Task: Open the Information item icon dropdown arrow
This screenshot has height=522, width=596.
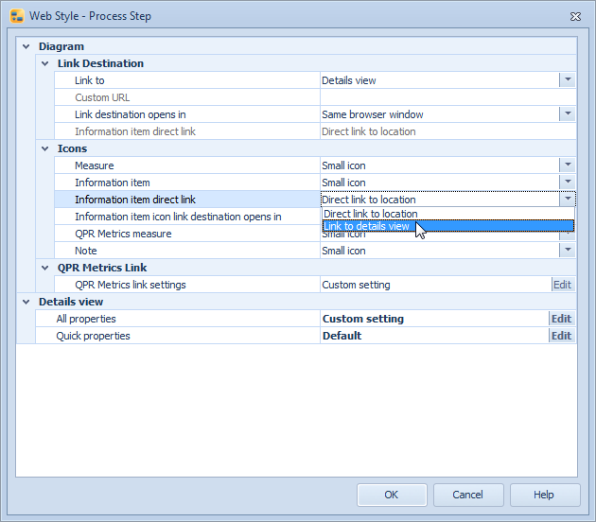Action: click(x=568, y=182)
